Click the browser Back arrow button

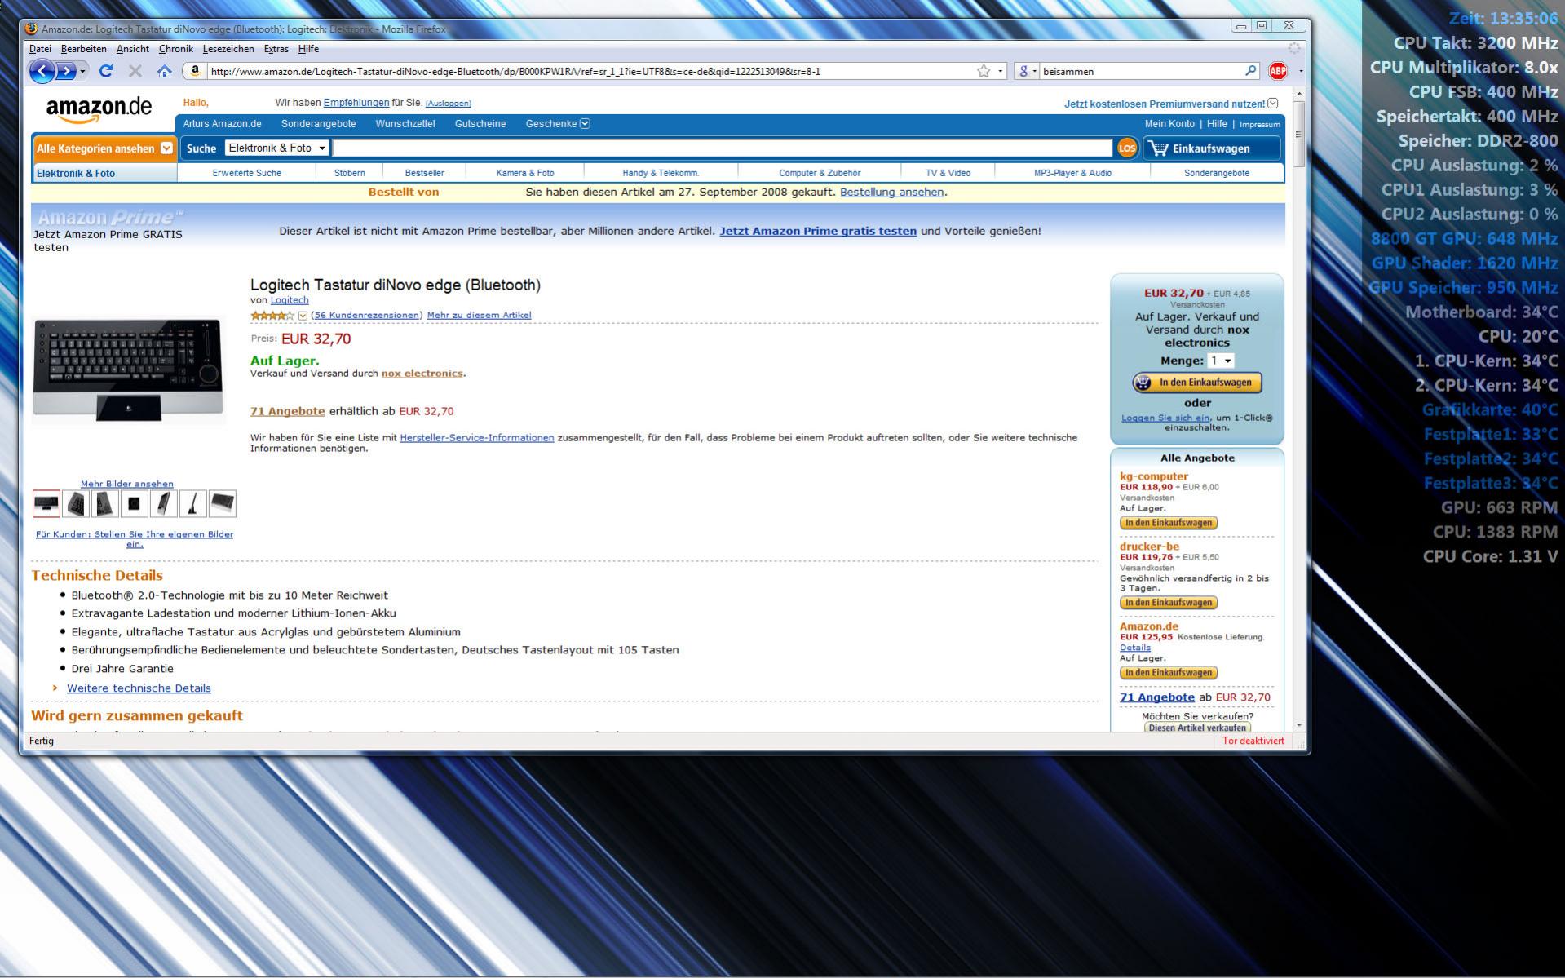click(x=42, y=71)
